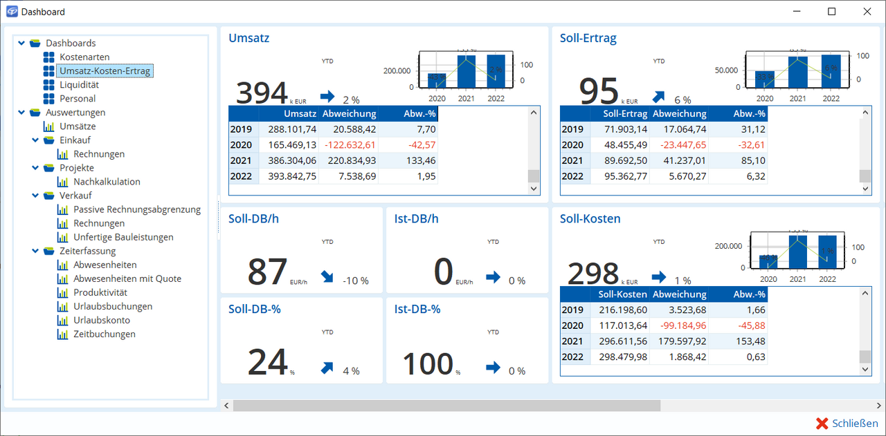Click the Kostenarten dashboard grid icon
The image size is (886, 436).
click(48, 57)
